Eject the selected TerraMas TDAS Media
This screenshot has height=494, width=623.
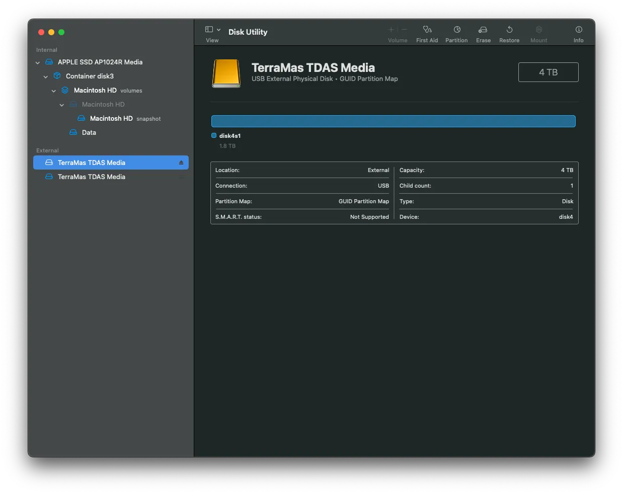181,162
